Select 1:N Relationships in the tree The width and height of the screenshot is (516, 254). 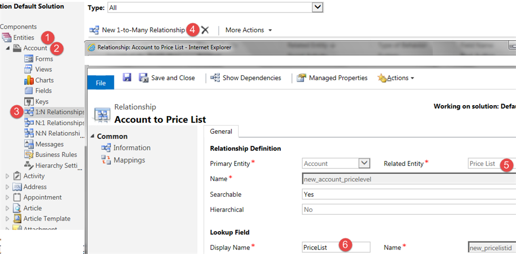[59, 112]
